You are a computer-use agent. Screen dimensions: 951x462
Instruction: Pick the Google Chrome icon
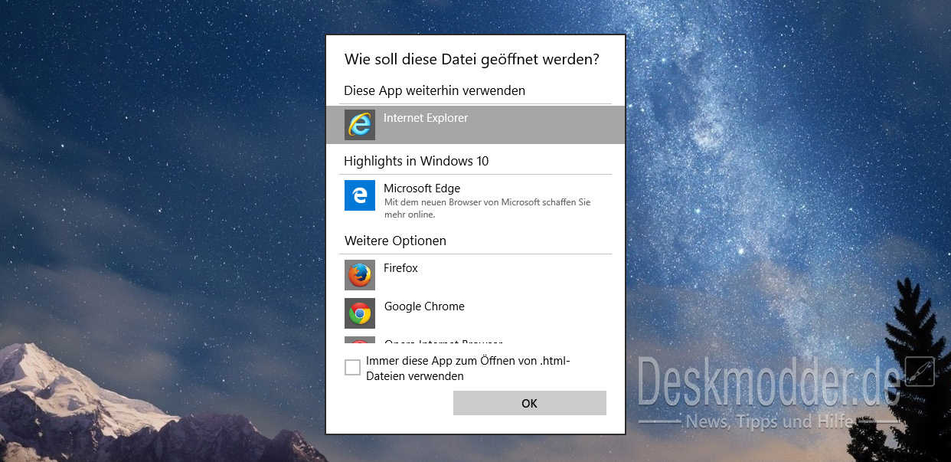(360, 313)
